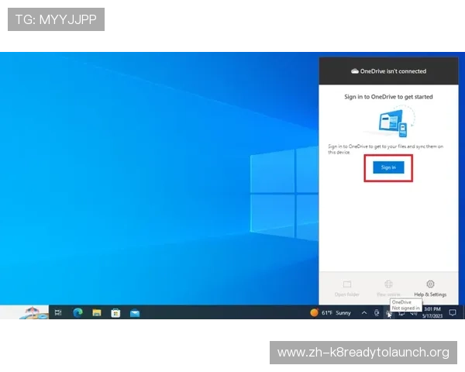Image resolution: width=465 pixels, height=372 pixels.
Task: Click the Sign in to OneDrive to get started heading
Action: pyautogui.click(x=388, y=97)
